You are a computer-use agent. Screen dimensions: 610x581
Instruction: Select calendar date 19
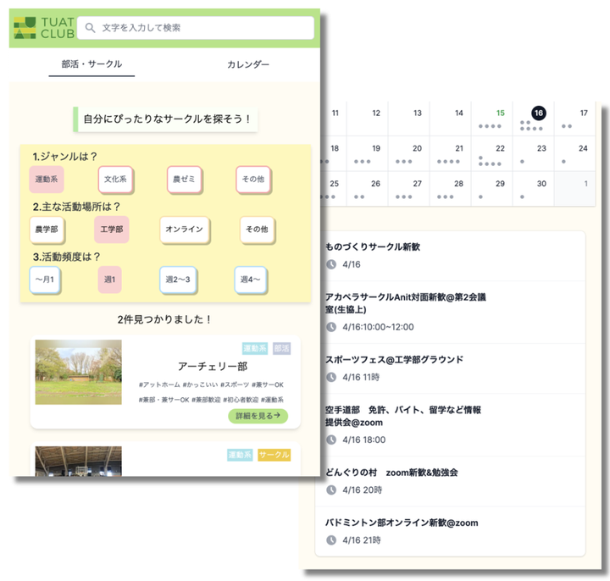(376, 148)
